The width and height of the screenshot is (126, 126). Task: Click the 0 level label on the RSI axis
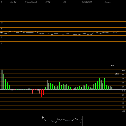pos(1,43)
